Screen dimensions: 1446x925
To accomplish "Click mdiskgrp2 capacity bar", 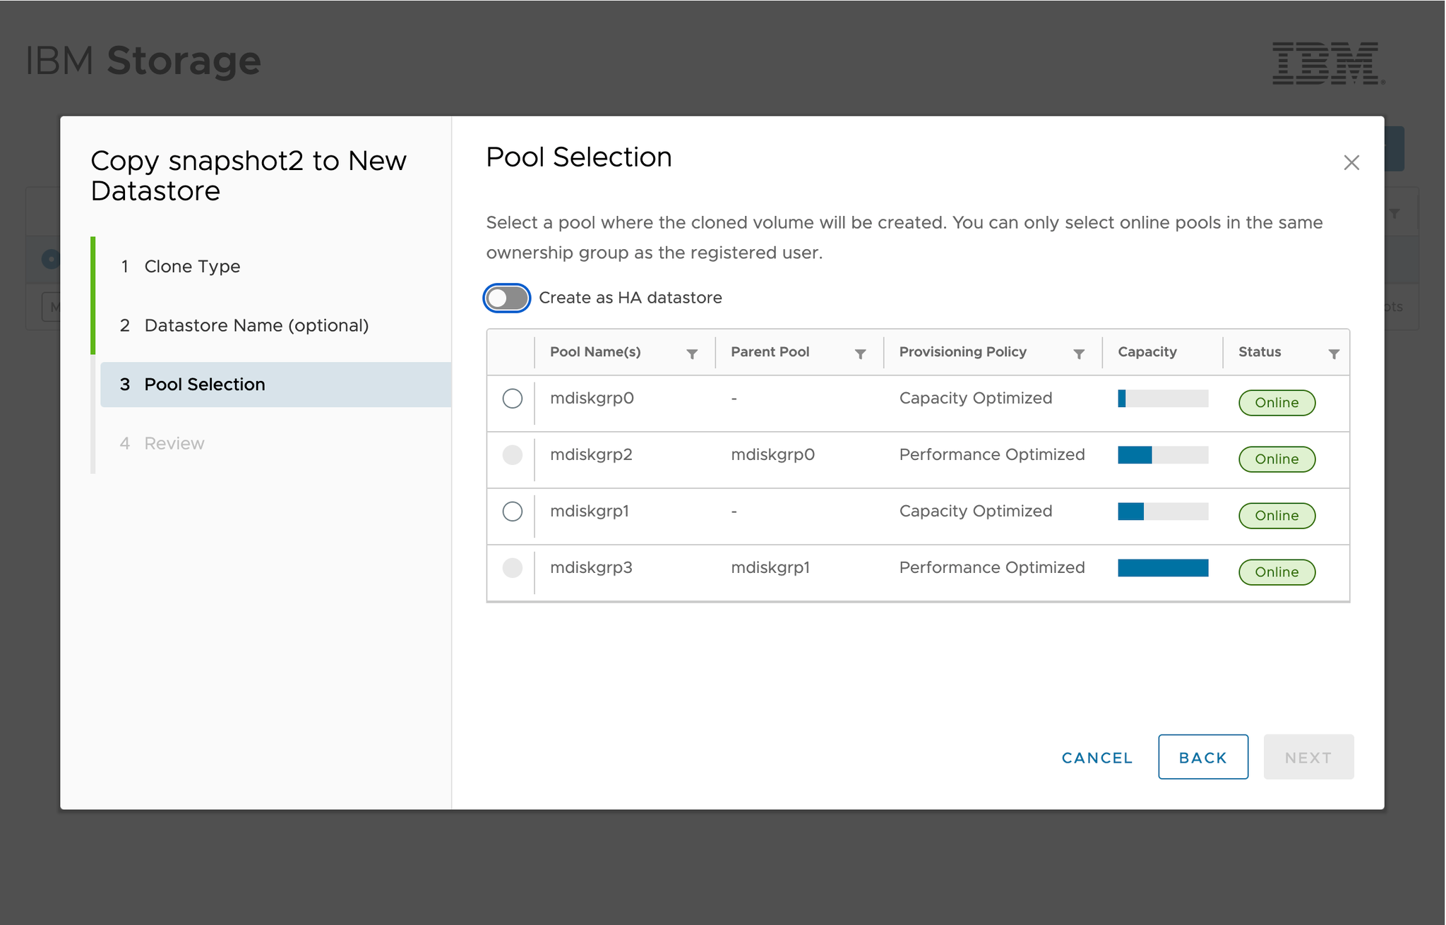I will 1163,455.
